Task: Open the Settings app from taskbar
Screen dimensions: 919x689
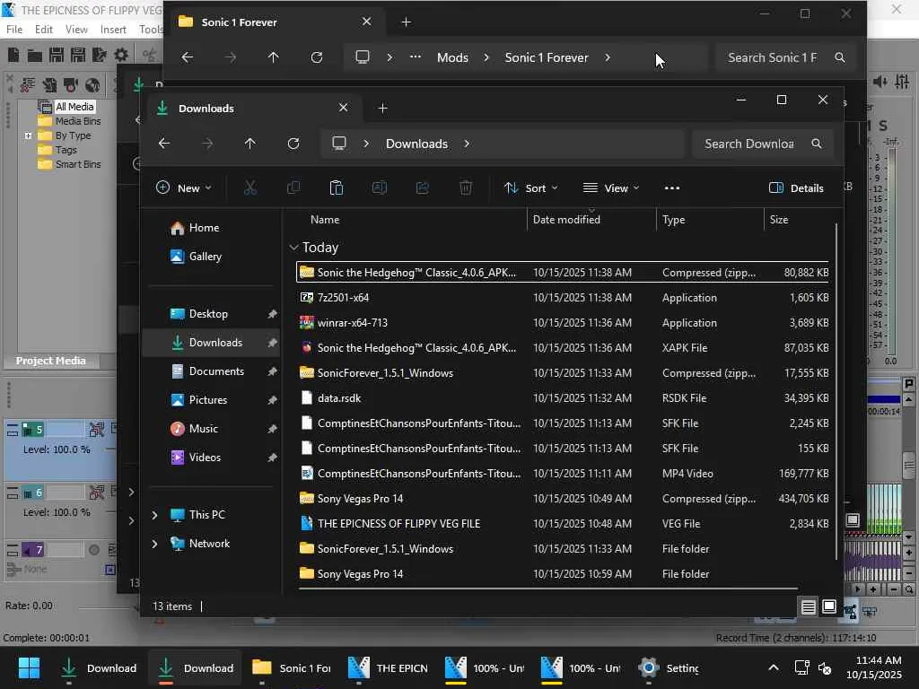Action: click(x=670, y=667)
